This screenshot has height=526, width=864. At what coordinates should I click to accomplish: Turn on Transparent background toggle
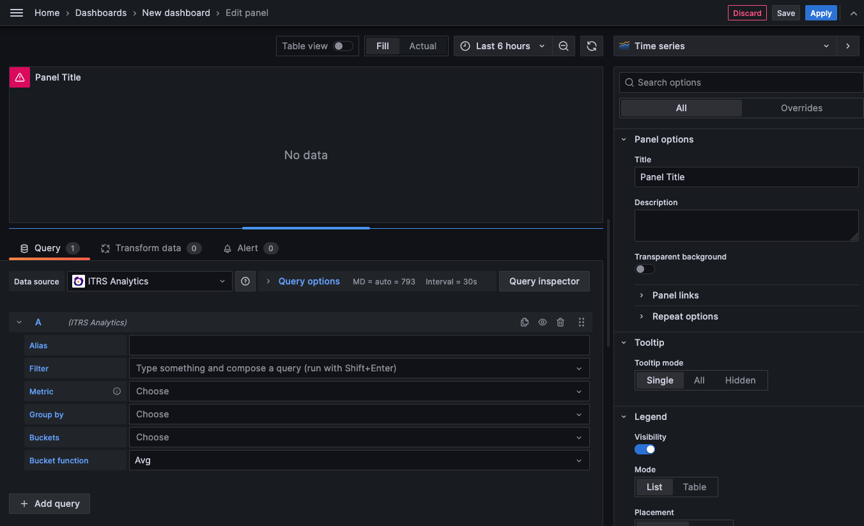coord(644,269)
